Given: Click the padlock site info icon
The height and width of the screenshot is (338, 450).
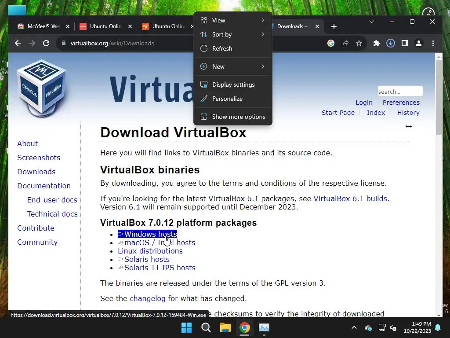Looking at the screenshot, I should point(64,44).
